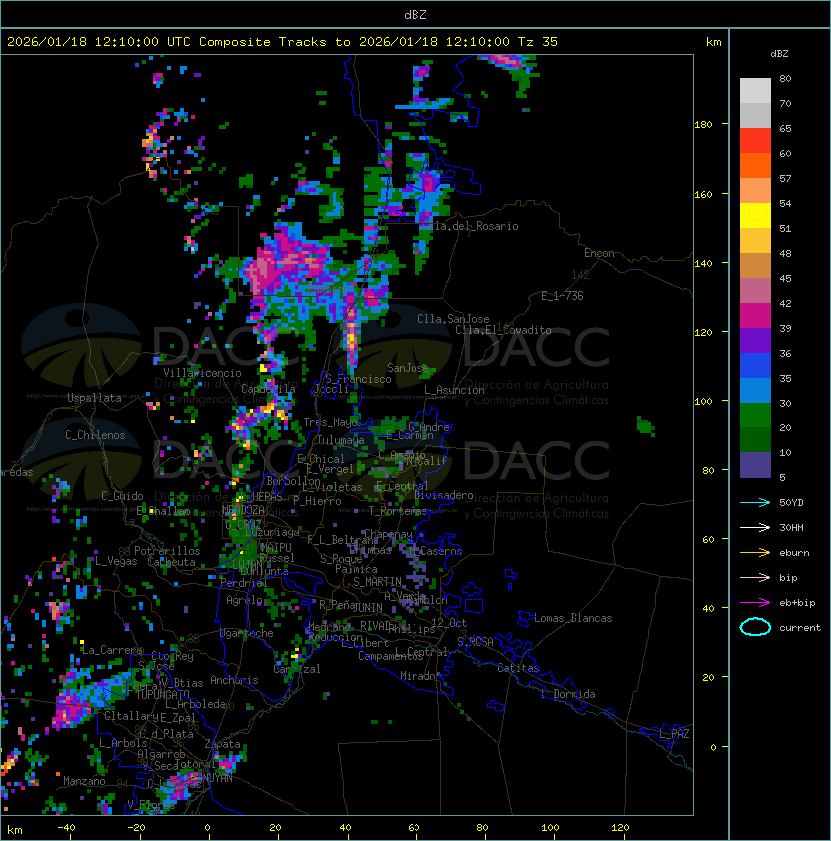
Task: Click the 'Tulumaya' place label
Action: coord(341,440)
